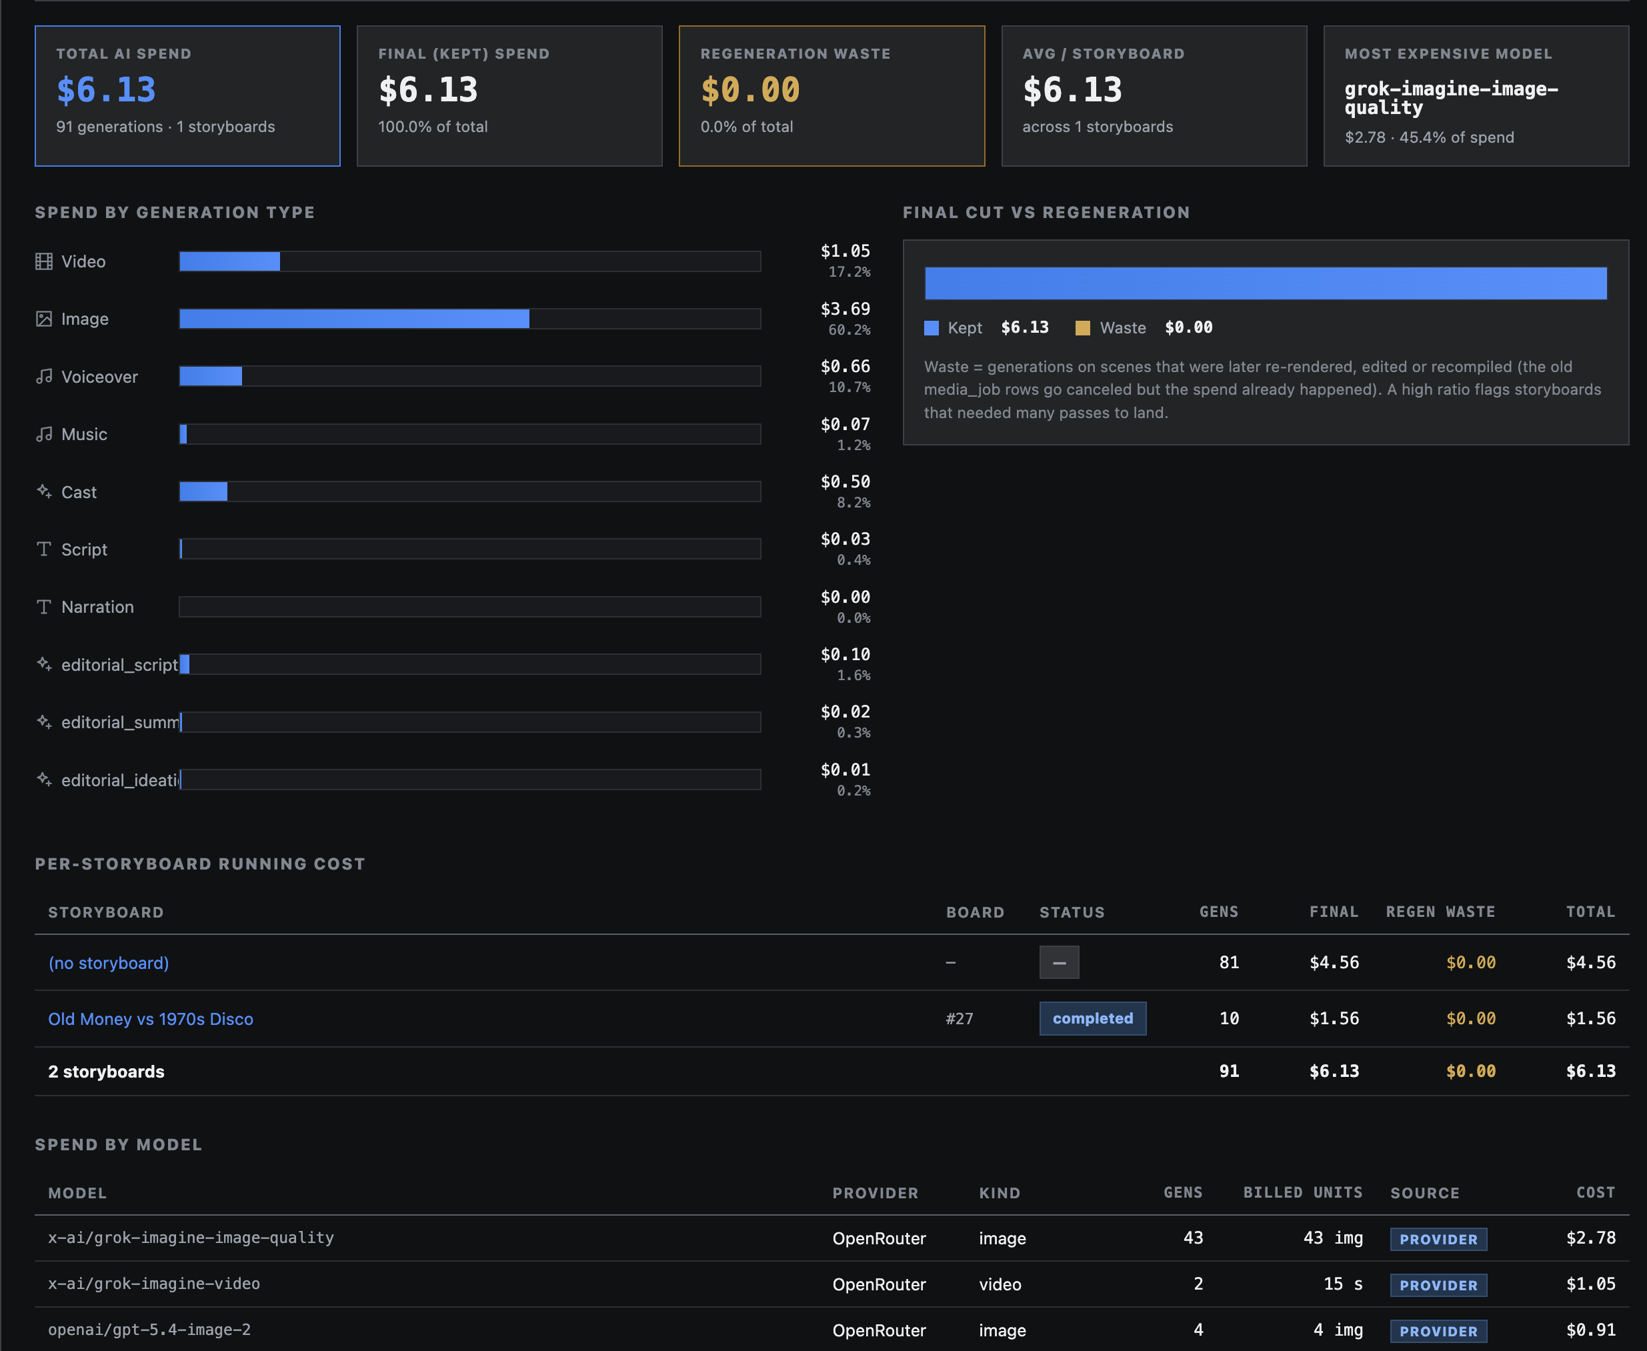Click PROVIDER badge for grok-imagine-video
The height and width of the screenshot is (1351, 1647).
point(1438,1285)
